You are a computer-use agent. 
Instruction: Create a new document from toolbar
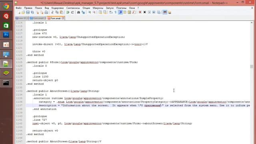pyautogui.click(x=19, y=12)
